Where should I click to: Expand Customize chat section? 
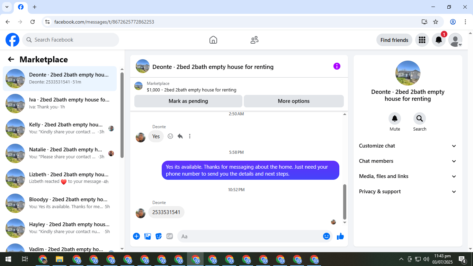pyautogui.click(x=408, y=146)
